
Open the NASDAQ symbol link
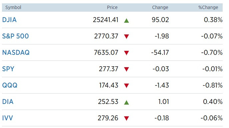tap(16, 52)
